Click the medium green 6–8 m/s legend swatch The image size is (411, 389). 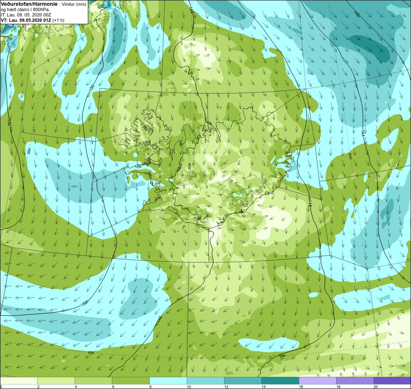(131, 380)
